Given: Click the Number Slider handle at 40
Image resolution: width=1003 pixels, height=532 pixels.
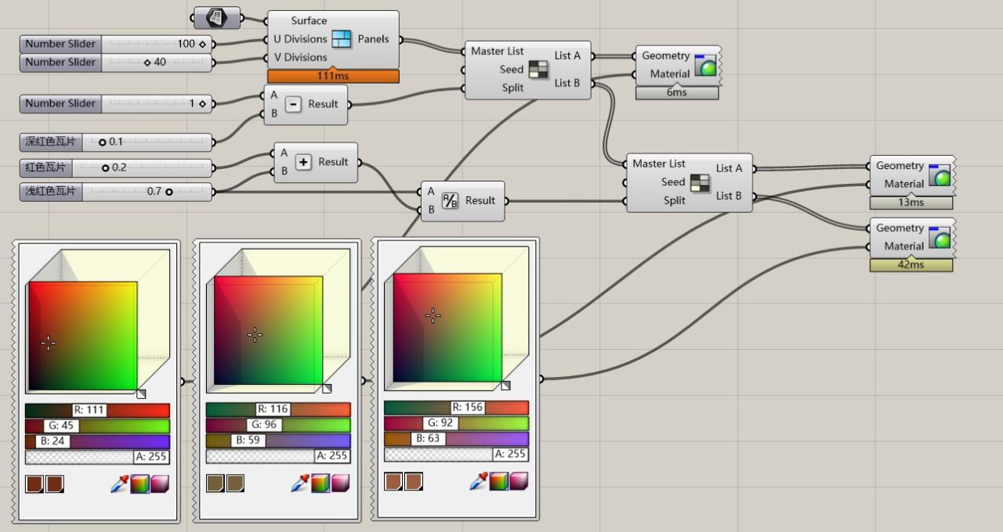Looking at the screenshot, I should click(x=147, y=63).
